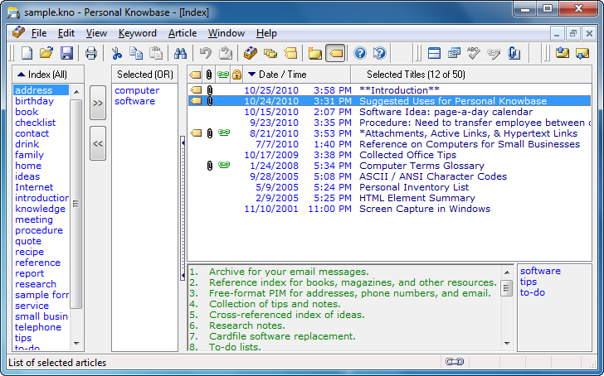604x376 pixels.
Task: Click the blue window layout toolbar icon
Action: click(x=434, y=53)
